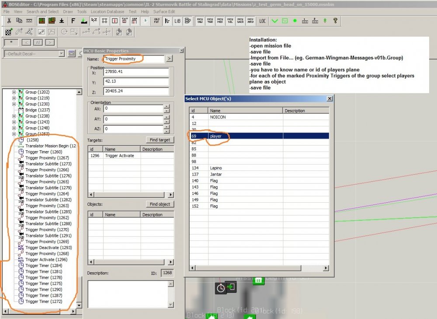Click the LIB library toolbar icon
437x319 pixels.
177,21
